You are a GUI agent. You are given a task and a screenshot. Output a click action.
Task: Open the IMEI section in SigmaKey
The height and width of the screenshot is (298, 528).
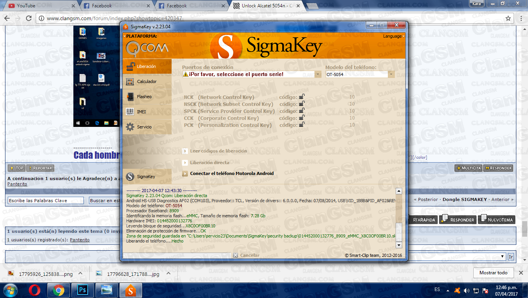147,112
